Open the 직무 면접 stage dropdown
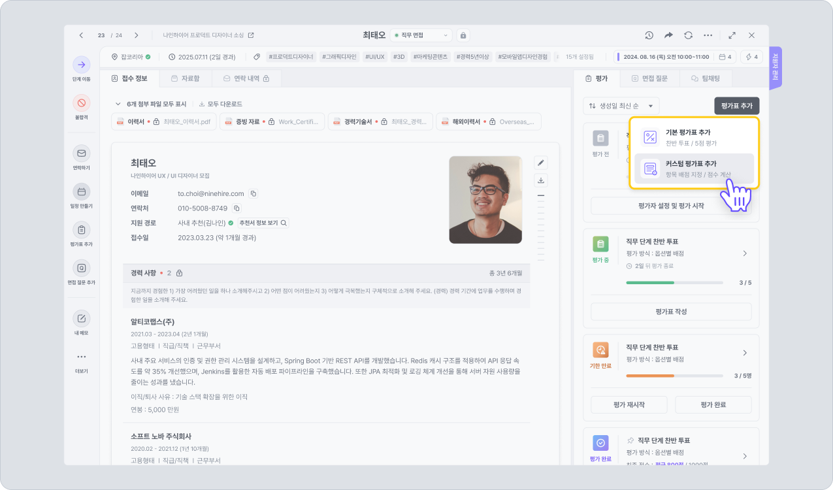The height and width of the screenshot is (490, 833). coord(421,35)
